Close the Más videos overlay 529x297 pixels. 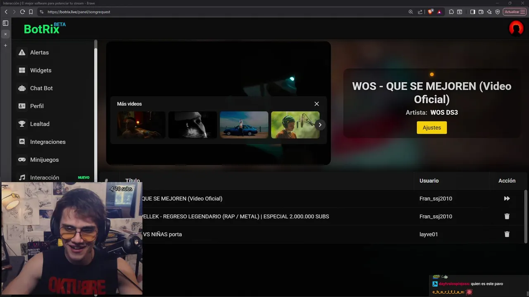(x=317, y=104)
